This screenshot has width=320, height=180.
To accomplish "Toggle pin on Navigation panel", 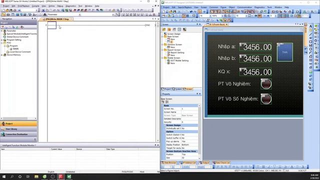I will pyautogui.click(x=32, y=18).
